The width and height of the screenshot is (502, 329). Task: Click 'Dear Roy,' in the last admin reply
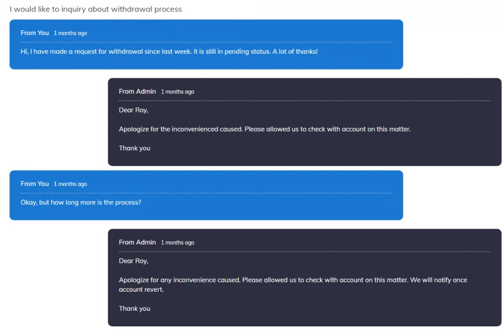[133, 261]
